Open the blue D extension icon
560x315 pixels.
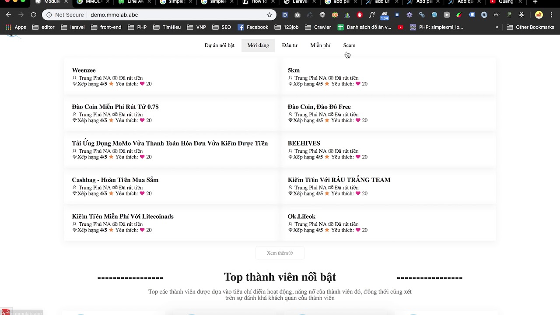click(285, 15)
